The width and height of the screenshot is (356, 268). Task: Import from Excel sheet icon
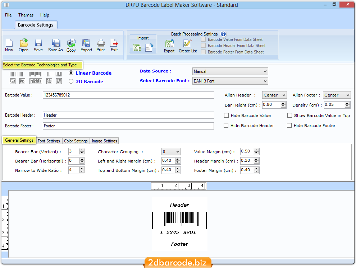click(137, 48)
